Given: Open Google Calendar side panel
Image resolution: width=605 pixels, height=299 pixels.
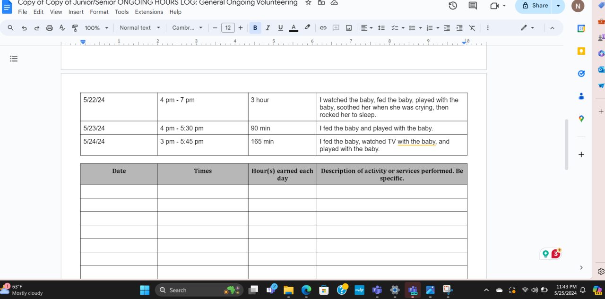Looking at the screenshot, I should point(581,29).
